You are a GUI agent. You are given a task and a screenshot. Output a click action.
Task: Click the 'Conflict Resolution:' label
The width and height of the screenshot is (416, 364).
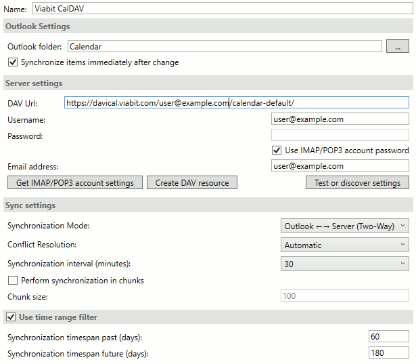42,244
